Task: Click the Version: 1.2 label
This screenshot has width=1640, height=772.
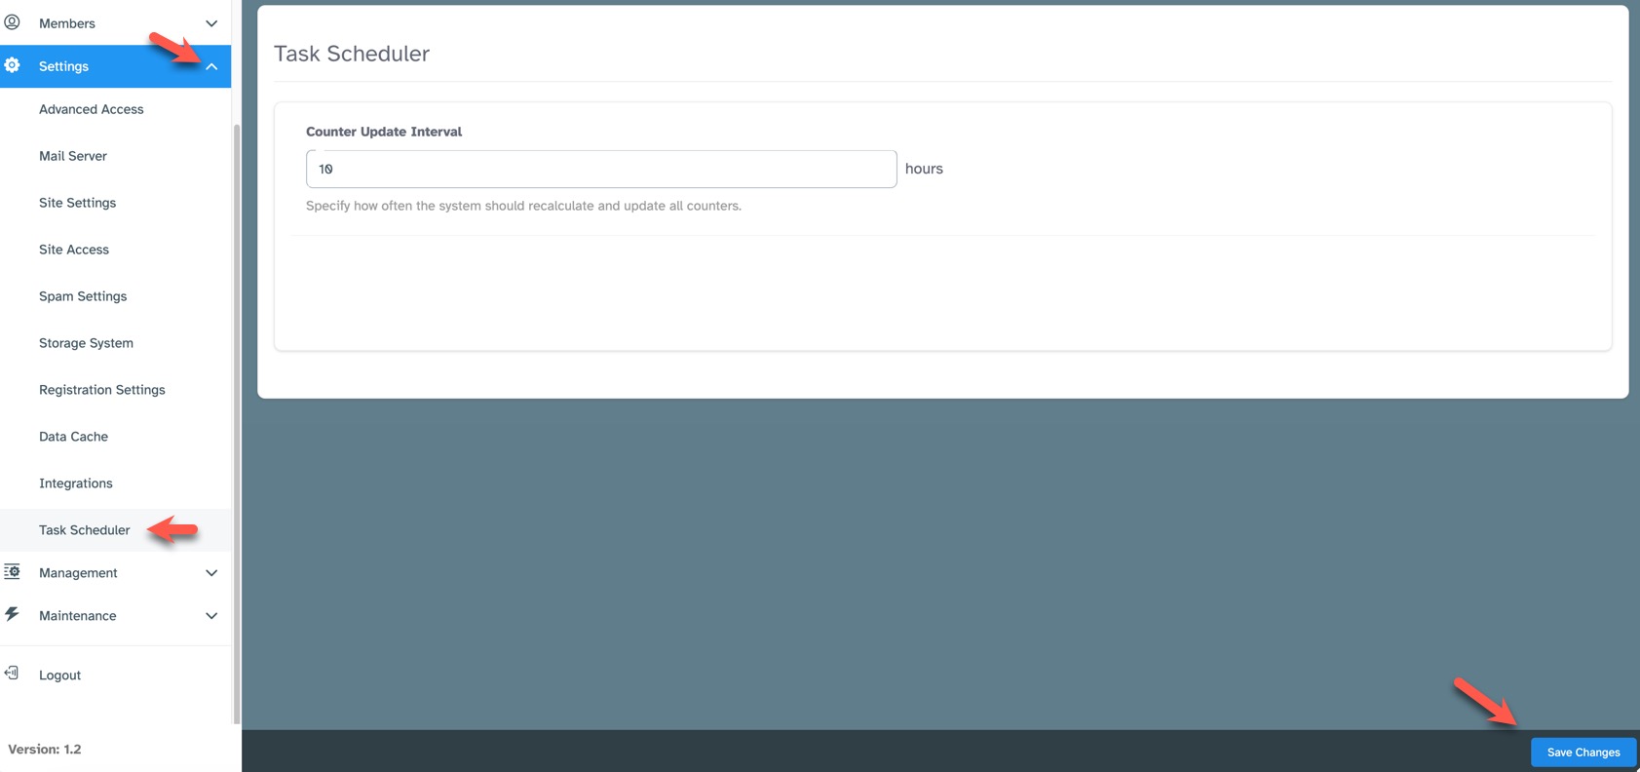Action: [45, 750]
